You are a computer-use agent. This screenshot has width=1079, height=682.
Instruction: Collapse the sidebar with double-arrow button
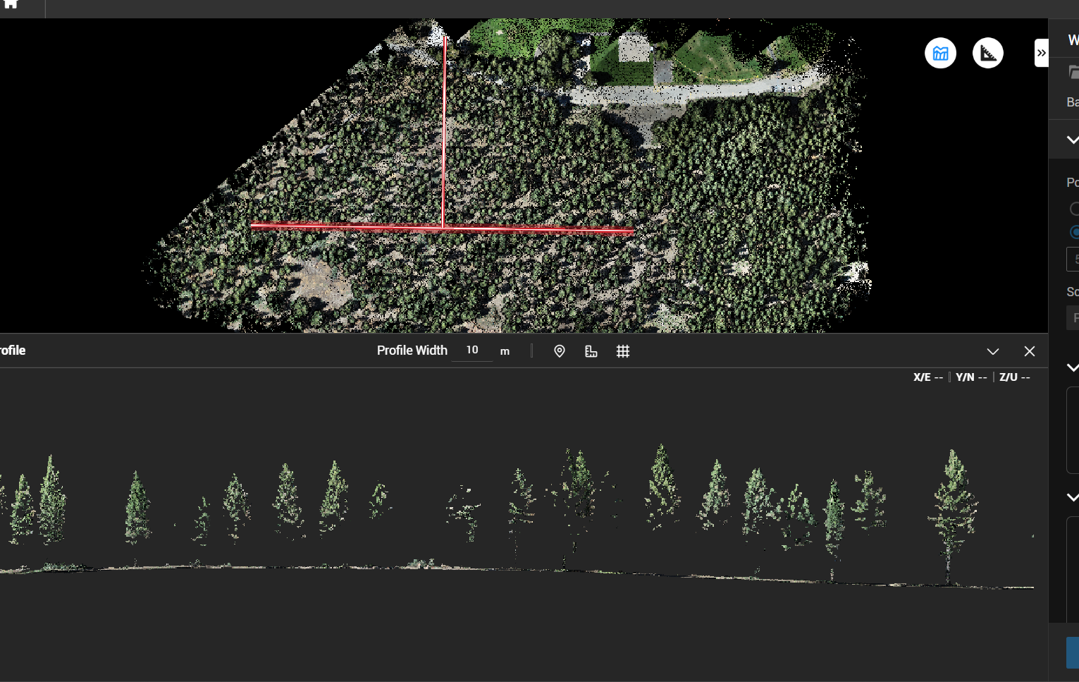click(x=1041, y=53)
